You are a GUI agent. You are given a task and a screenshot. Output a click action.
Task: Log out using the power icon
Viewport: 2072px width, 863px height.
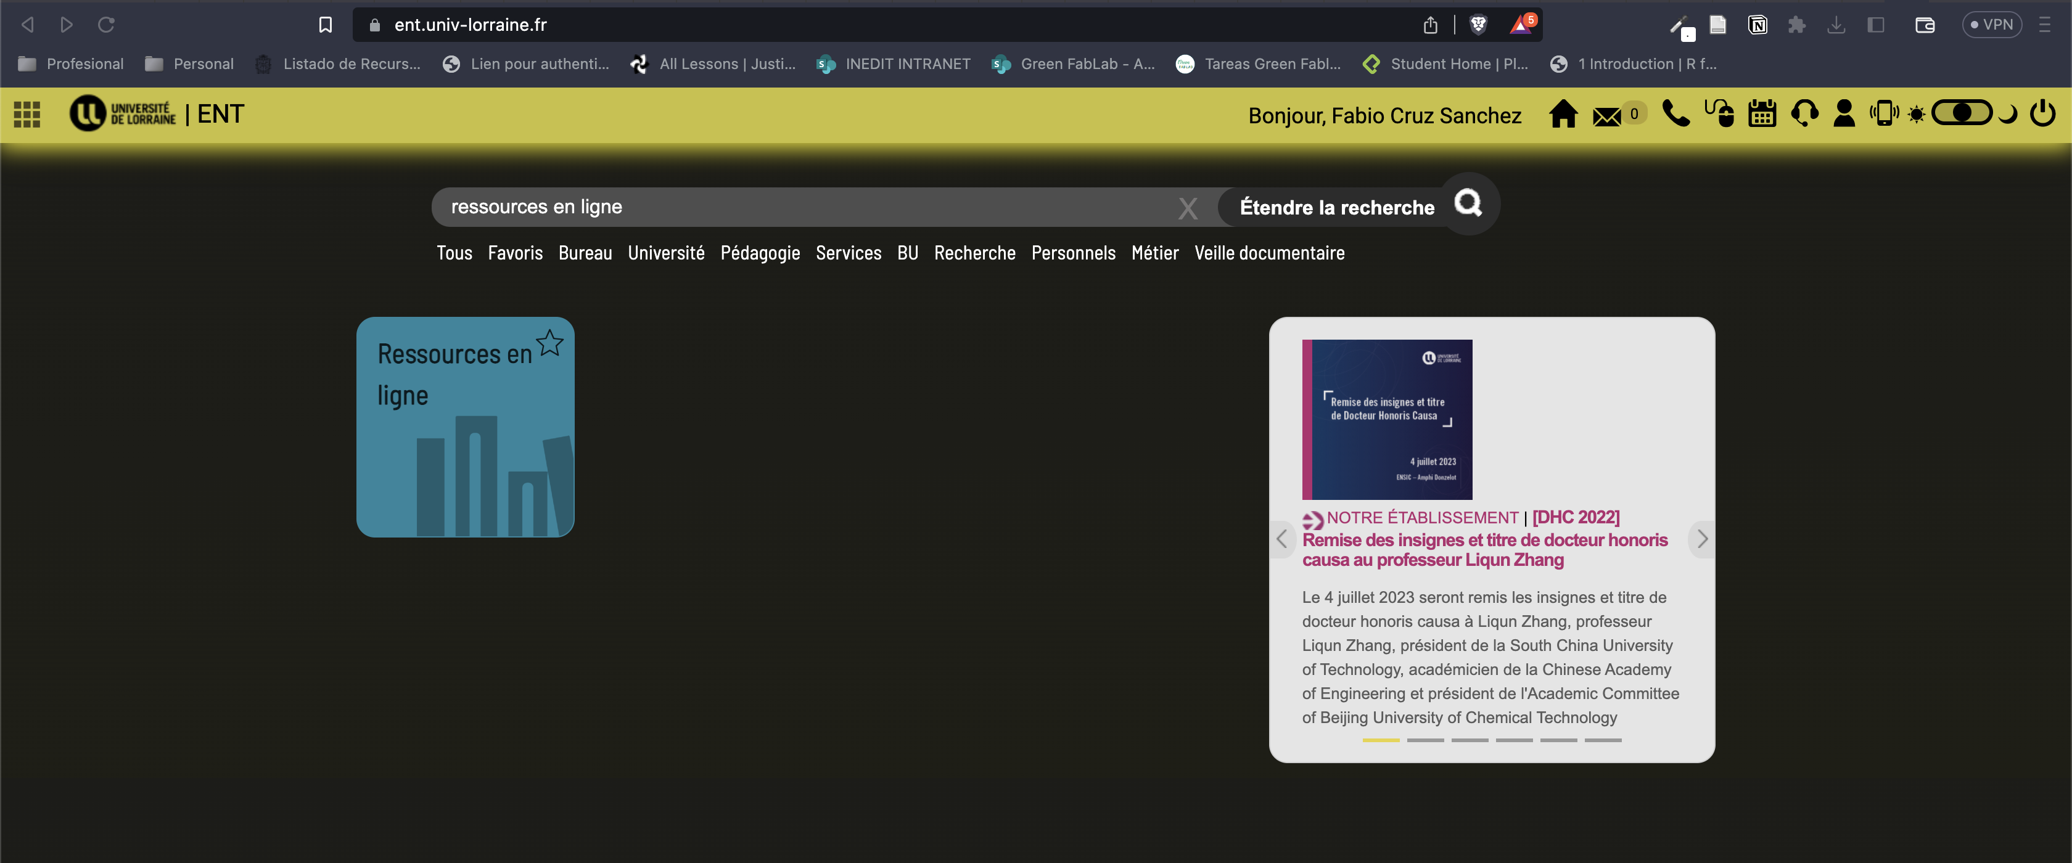[x=2043, y=113]
